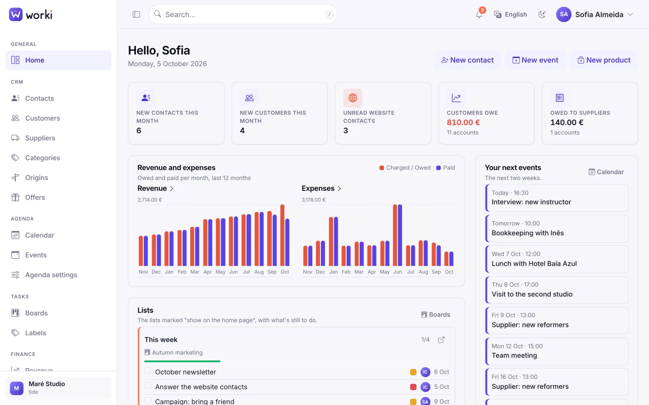Click the SA avatar on Campaign: bring a friend
The image size is (649, 405).
point(425,401)
